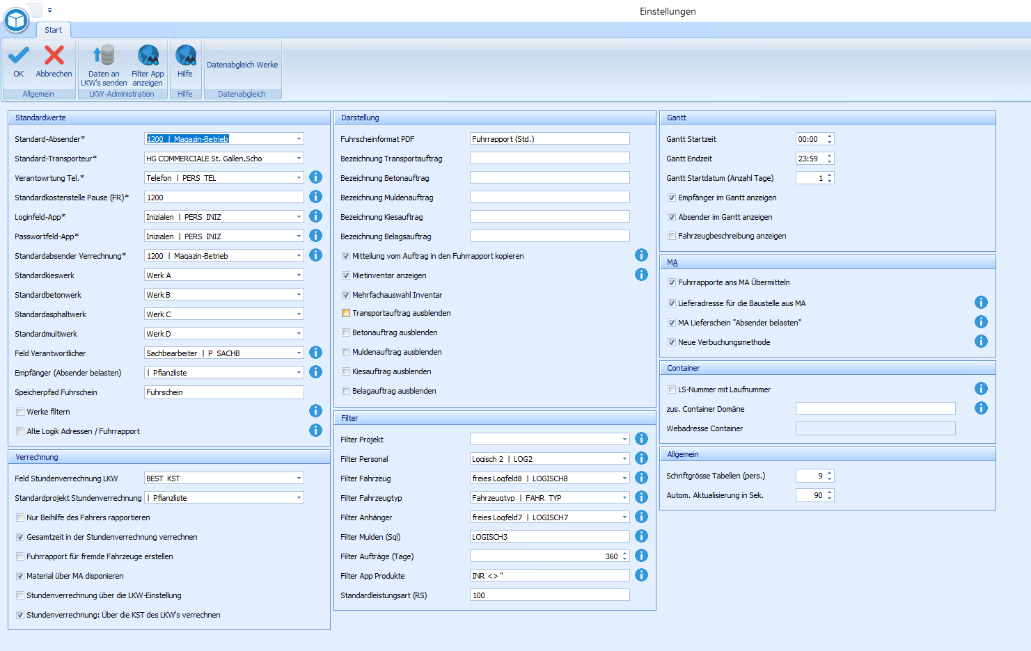Uncheck Empfänger im Gantt anzeigen
This screenshot has width=1031, height=651.
click(x=672, y=198)
